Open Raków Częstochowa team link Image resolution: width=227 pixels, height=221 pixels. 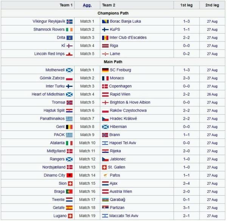tap(128, 110)
